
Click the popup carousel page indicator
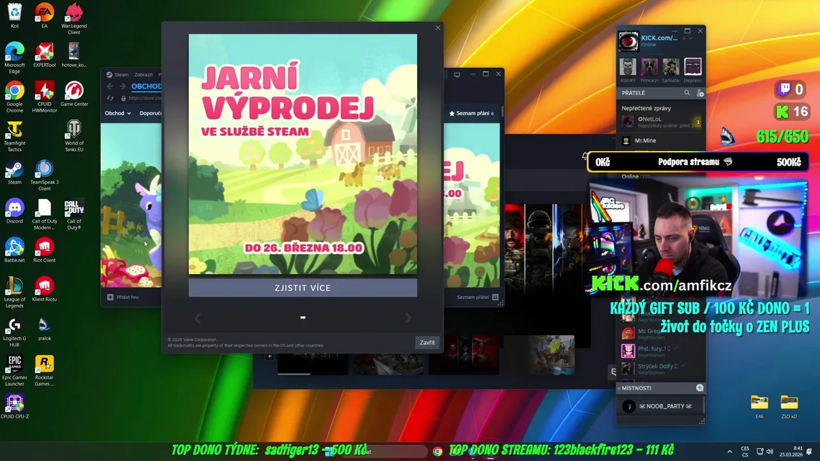(302, 318)
